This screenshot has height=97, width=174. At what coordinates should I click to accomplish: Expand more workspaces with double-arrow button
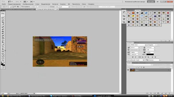[x=157, y=2]
